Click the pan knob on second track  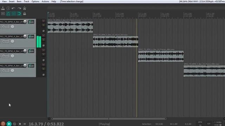pos(13,41)
